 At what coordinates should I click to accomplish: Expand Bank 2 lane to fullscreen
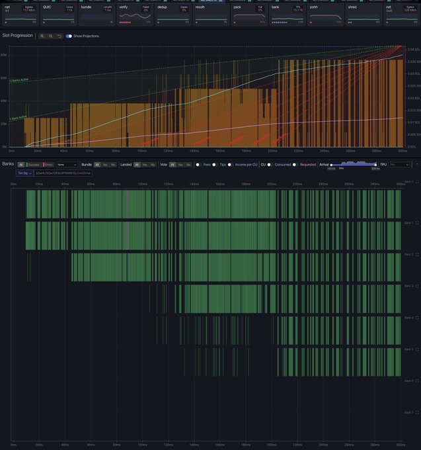pos(417,255)
